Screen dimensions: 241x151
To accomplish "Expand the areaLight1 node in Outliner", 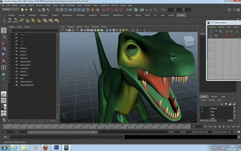I will [x=9, y=68].
